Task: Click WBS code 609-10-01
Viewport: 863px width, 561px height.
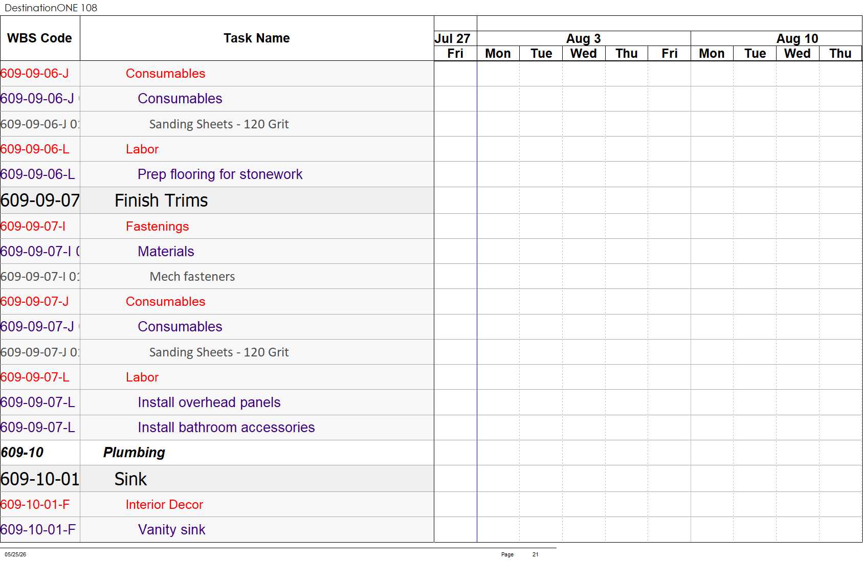Action: coord(40,479)
